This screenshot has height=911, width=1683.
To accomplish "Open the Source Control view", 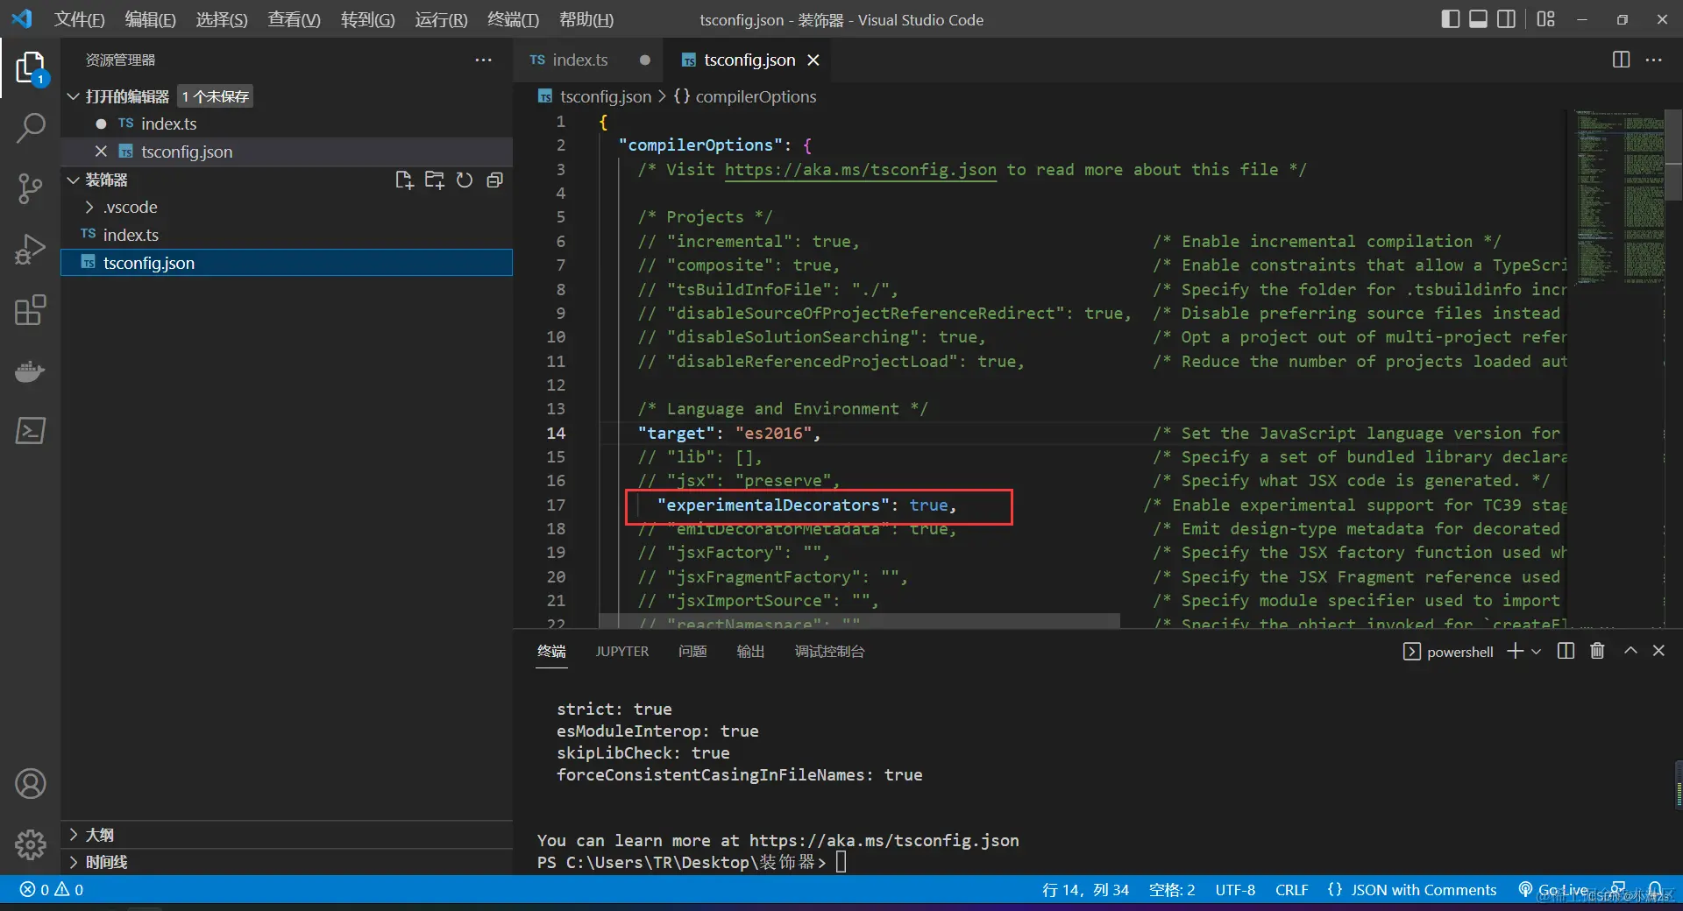I will point(31,188).
